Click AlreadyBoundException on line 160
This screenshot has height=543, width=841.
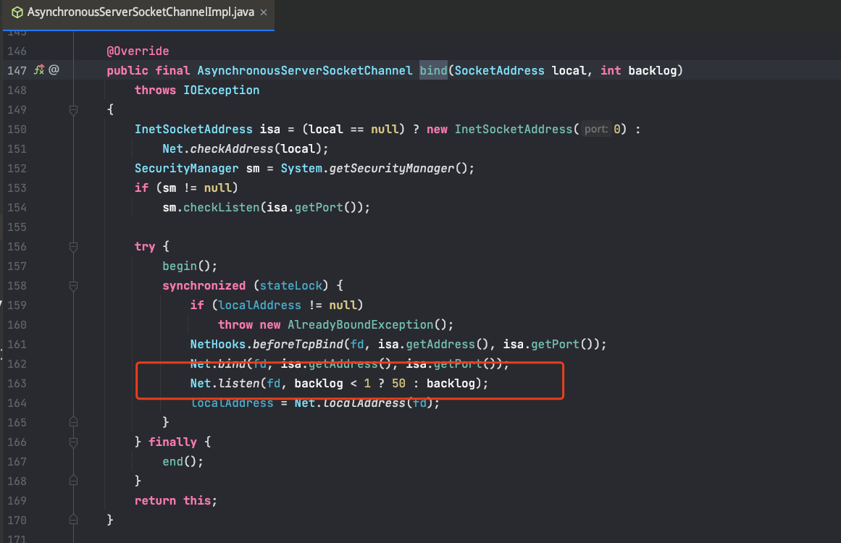(x=361, y=325)
